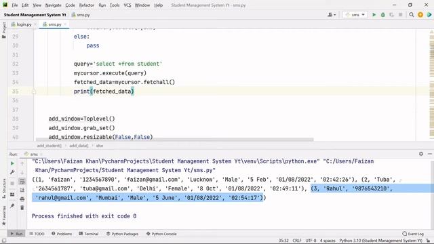The width and height of the screenshot is (434, 244).
Task: Open the View menu
Action: click(x=37, y=5)
